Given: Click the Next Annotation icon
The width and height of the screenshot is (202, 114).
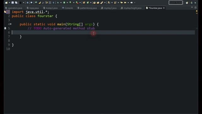Looking at the screenshot, I should click(x=109, y=3).
